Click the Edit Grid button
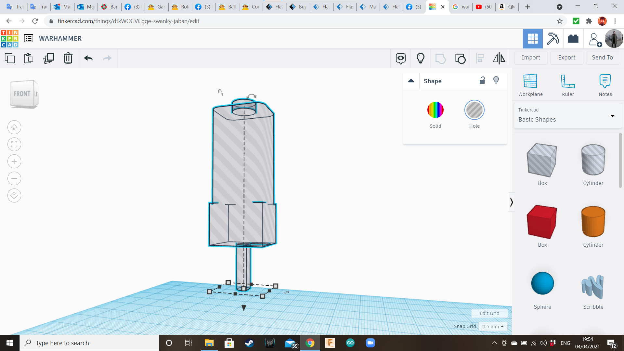 click(489, 313)
